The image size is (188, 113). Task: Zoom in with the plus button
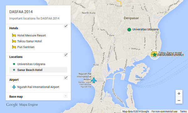coord(179,94)
